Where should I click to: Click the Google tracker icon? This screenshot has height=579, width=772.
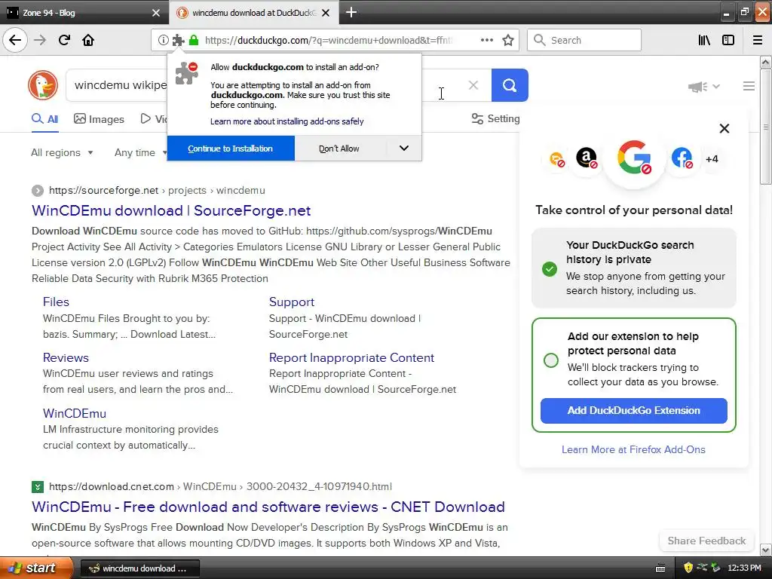(x=634, y=158)
